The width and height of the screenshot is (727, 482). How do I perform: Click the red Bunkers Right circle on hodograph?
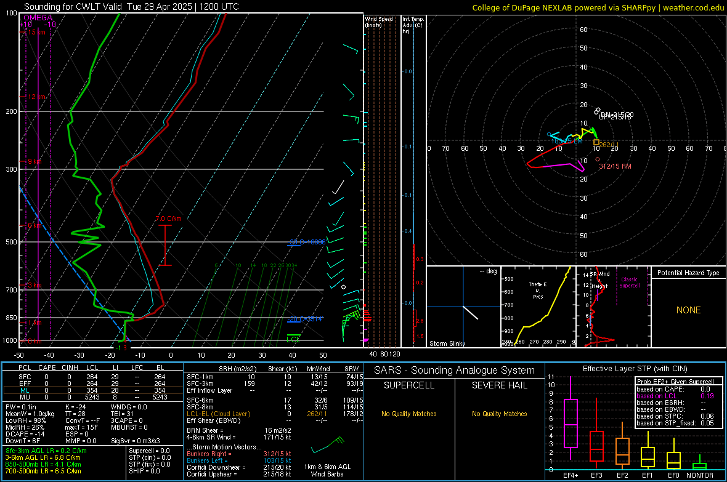pos(598,159)
